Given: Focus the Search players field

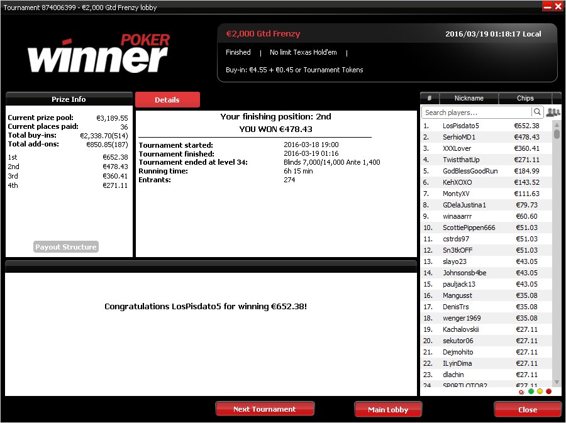Looking at the screenshot, I should 477,113.
